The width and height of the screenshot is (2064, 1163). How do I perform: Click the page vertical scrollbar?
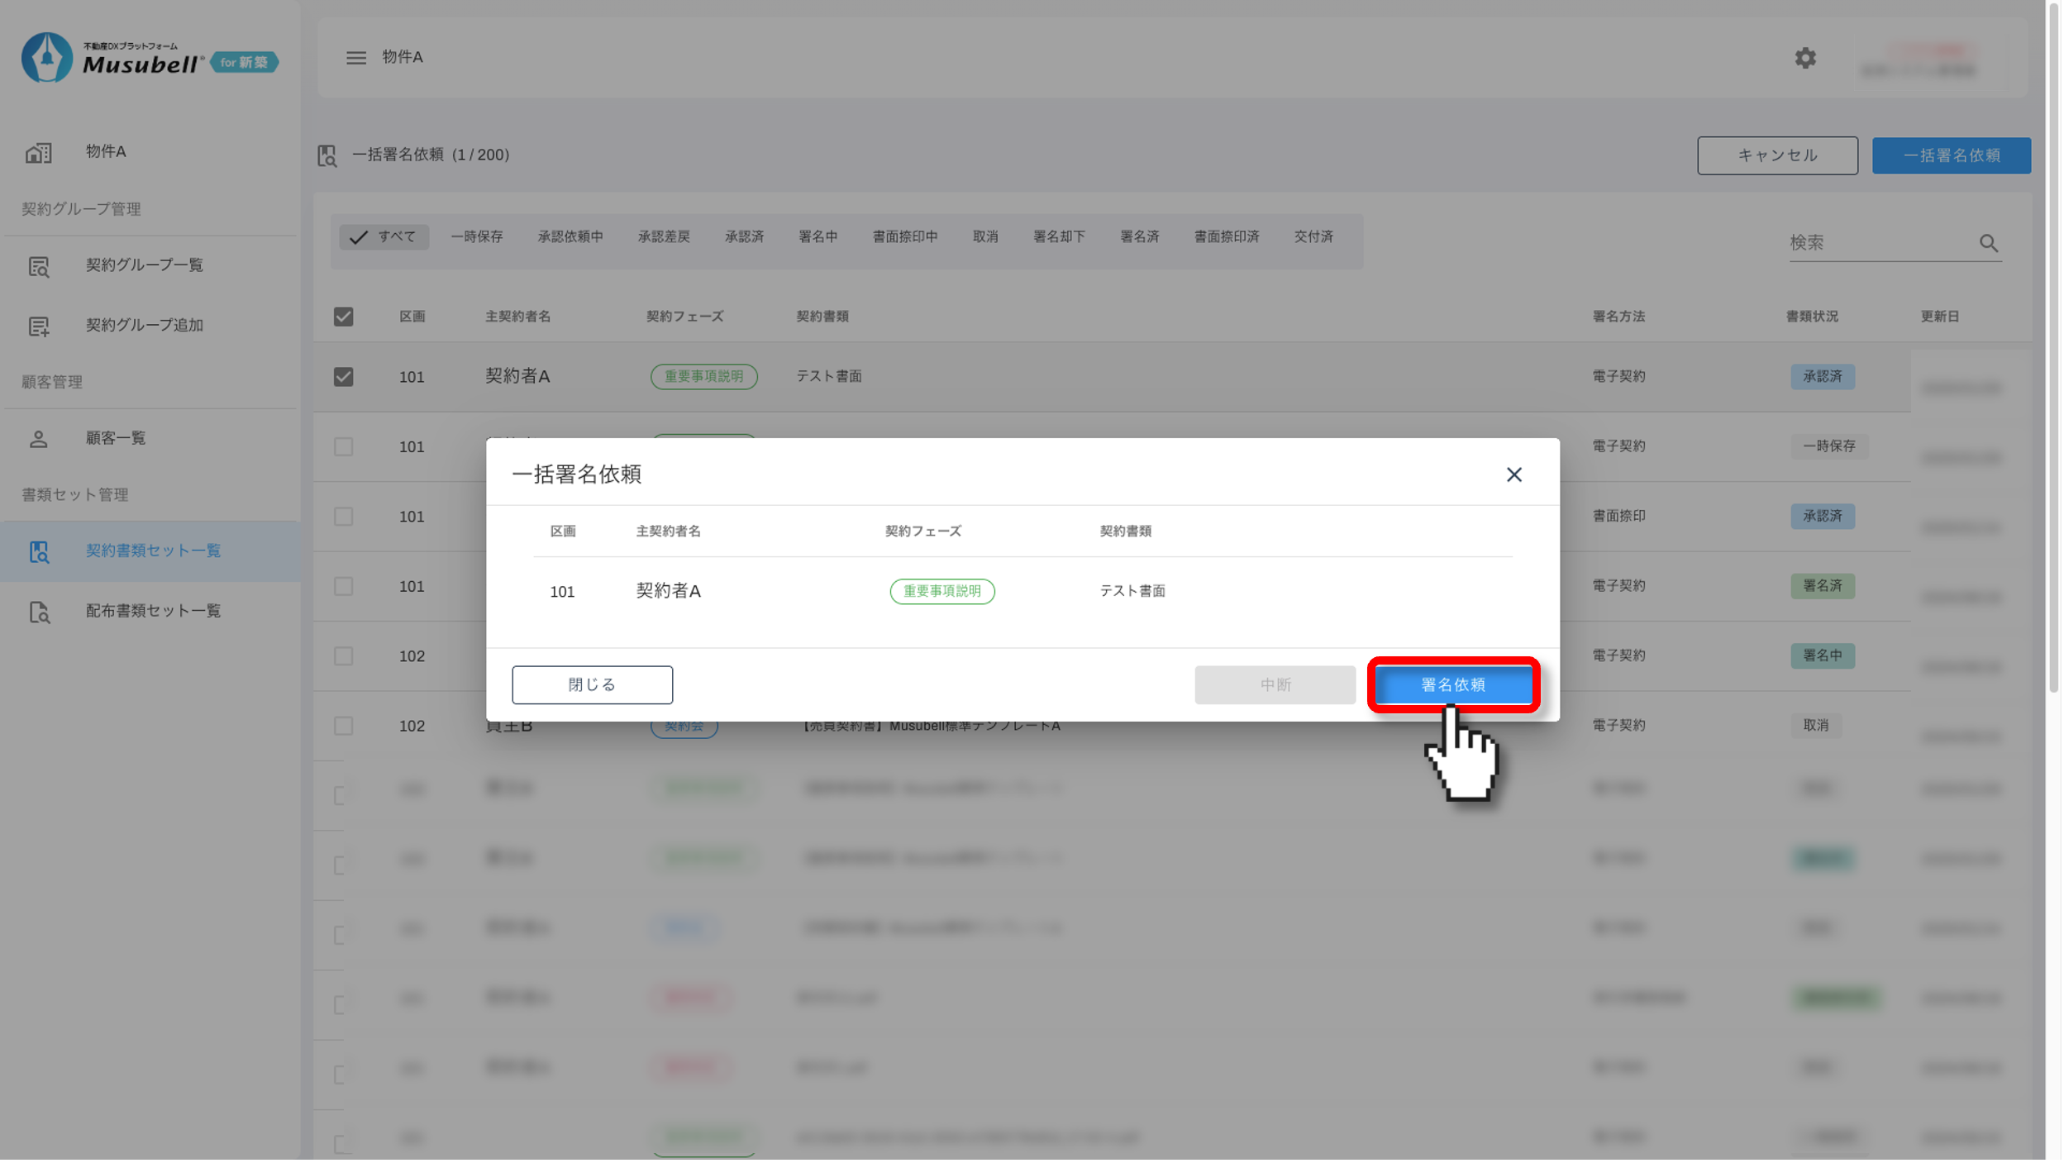[x=2053, y=347]
